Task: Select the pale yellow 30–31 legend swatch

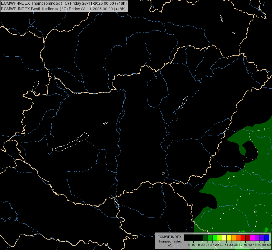Action: pyautogui.click(x=224, y=238)
